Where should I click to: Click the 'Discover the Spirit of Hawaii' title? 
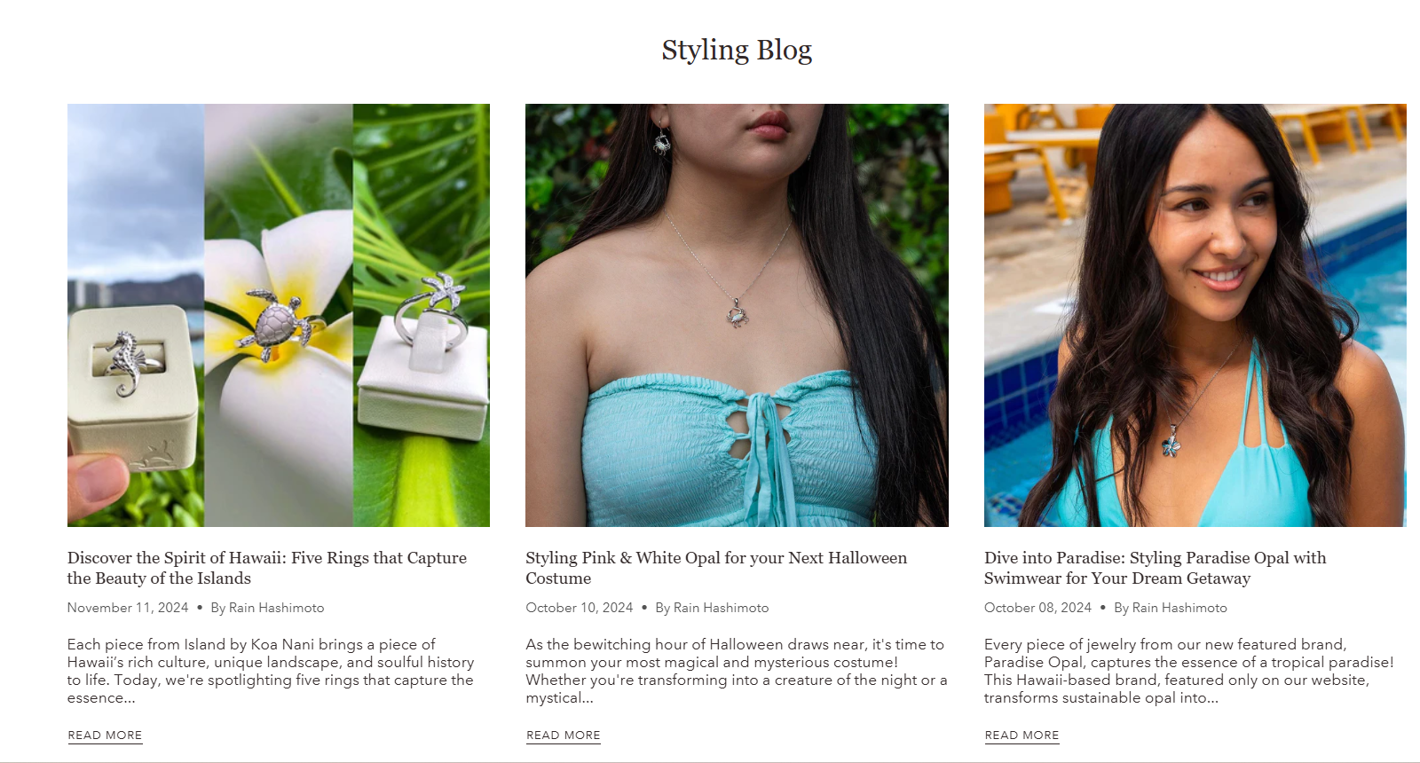coord(267,568)
